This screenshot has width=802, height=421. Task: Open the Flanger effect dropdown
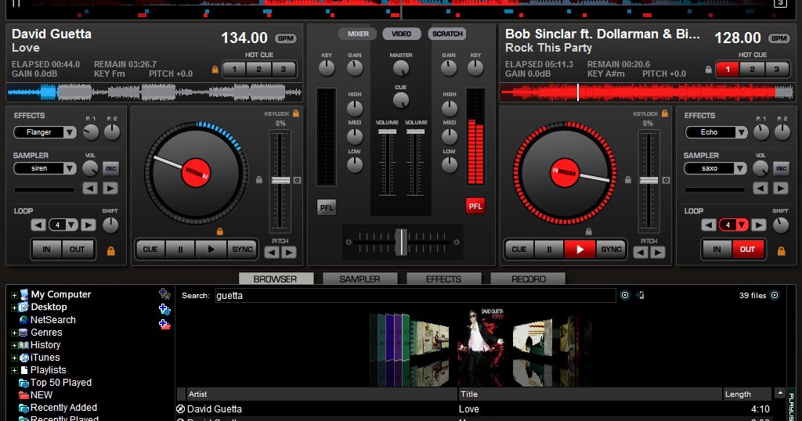point(70,133)
